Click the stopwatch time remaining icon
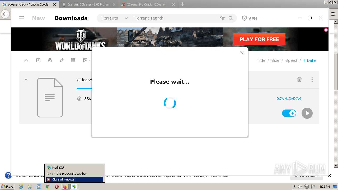The height and width of the screenshot is (190, 338). pos(79,98)
